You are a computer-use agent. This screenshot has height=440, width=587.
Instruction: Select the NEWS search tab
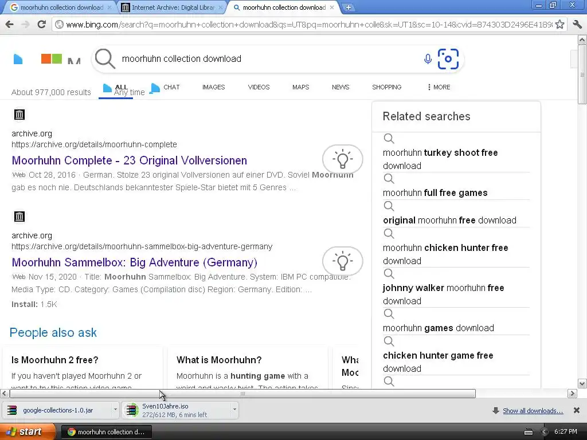pos(341,87)
